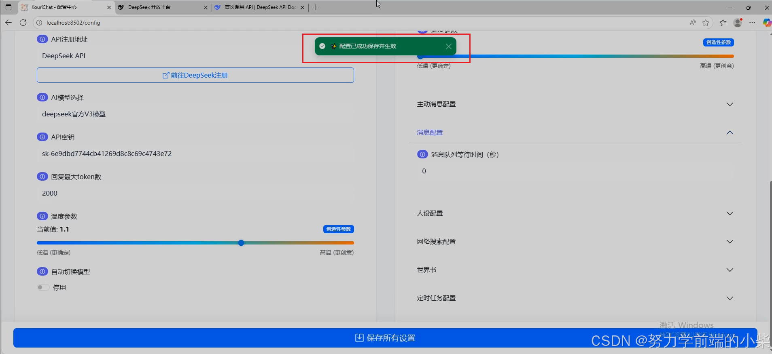Dismiss the green success notification
Image resolution: width=772 pixels, height=354 pixels.
click(448, 46)
